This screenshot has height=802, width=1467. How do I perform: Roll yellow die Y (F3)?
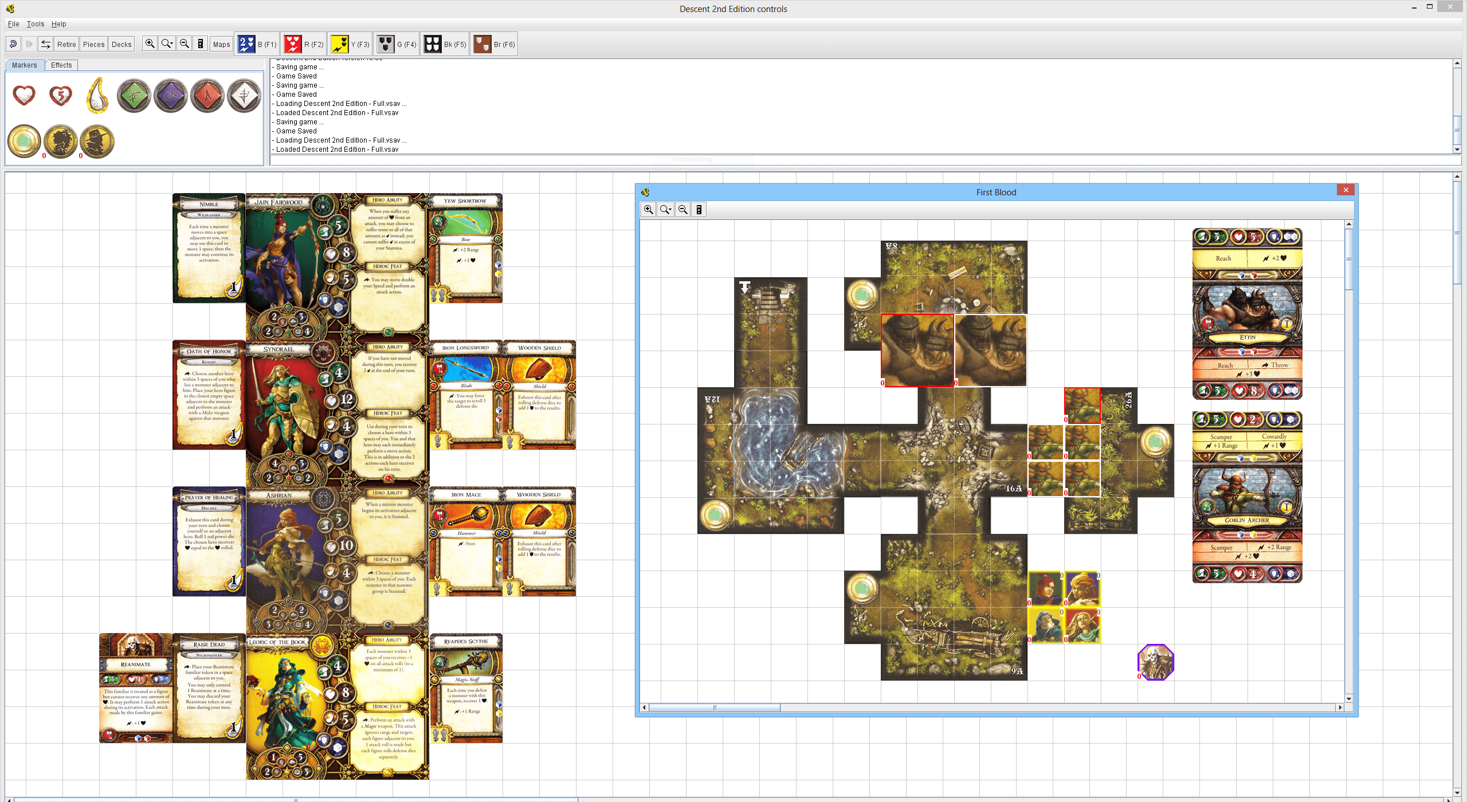point(350,44)
